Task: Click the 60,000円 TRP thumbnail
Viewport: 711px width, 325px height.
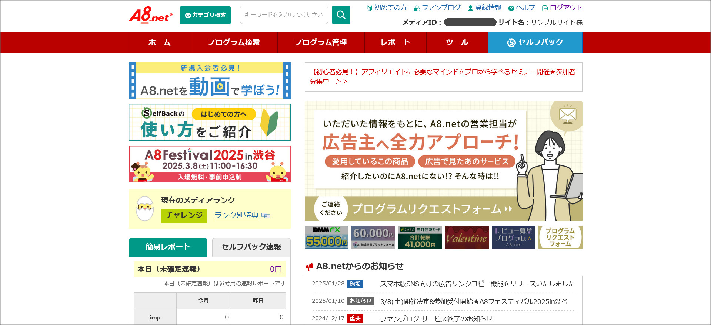Action: pos(373,237)
